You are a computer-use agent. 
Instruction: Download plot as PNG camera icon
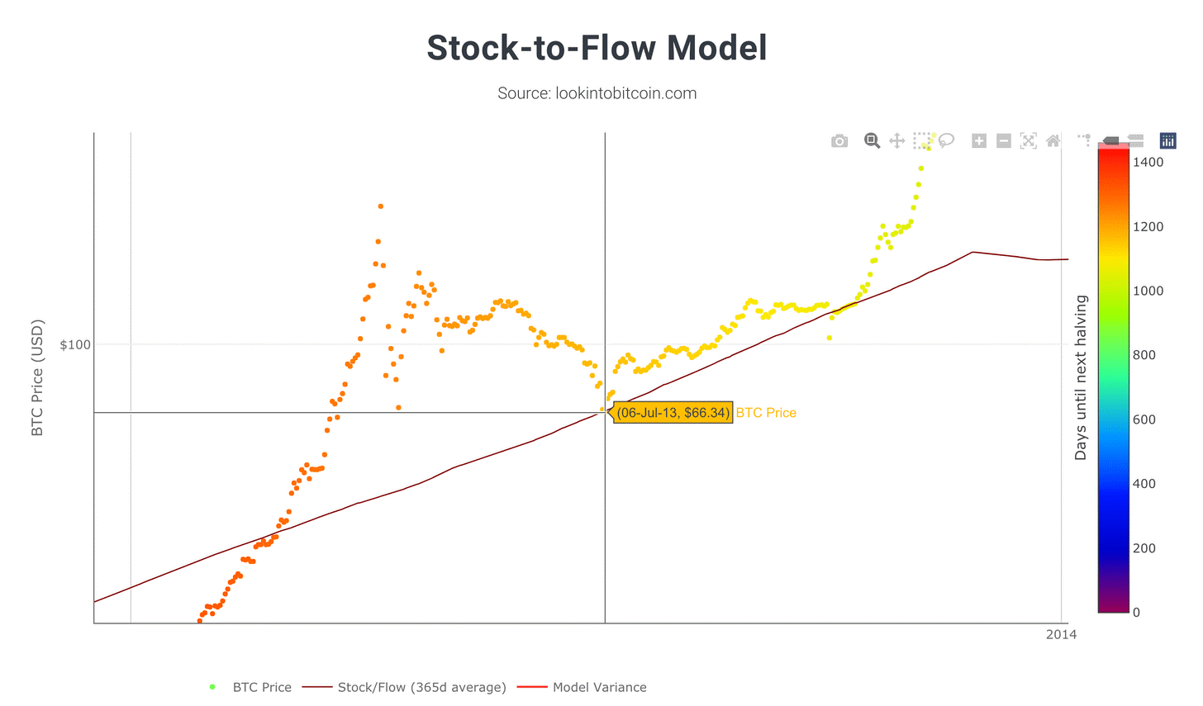(x=839, y=141)
